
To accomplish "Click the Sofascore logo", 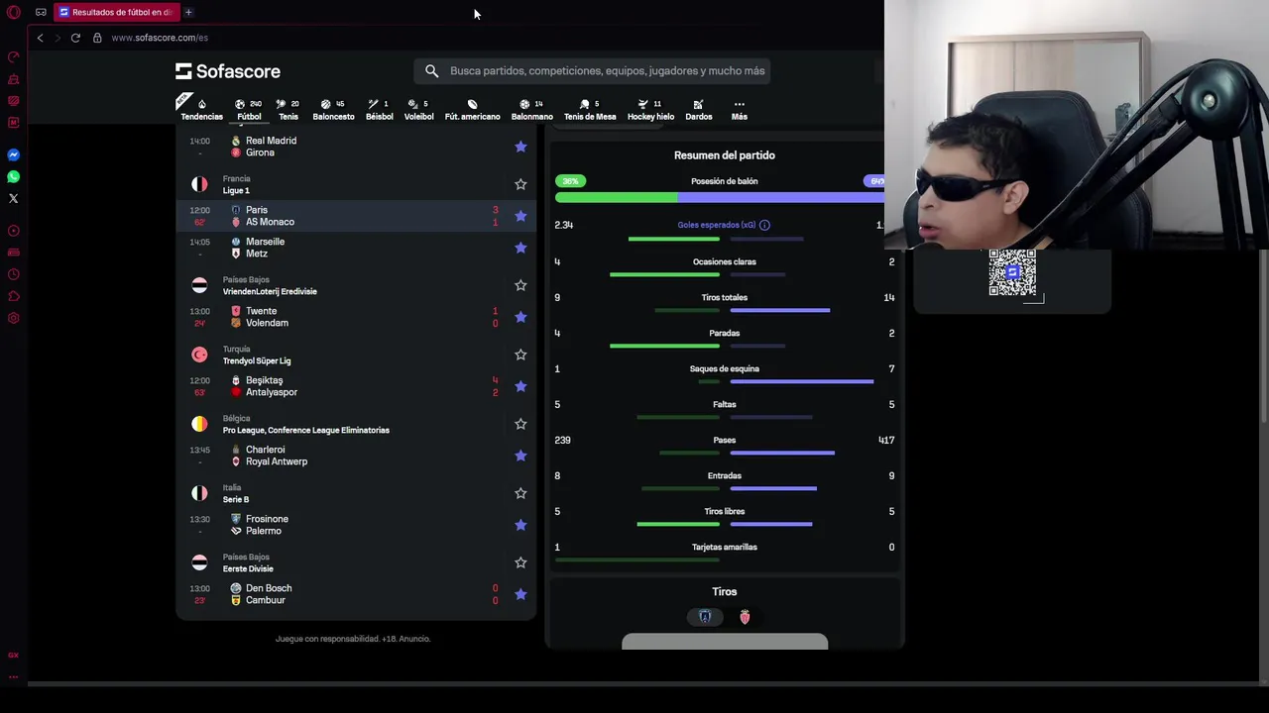I will tap(228, 71).
